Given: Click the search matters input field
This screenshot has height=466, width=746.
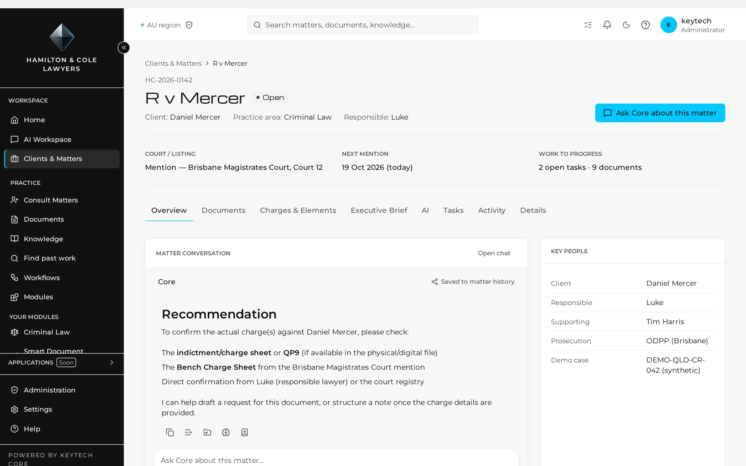Looking at the screenshot, I should tap(362, 25).
